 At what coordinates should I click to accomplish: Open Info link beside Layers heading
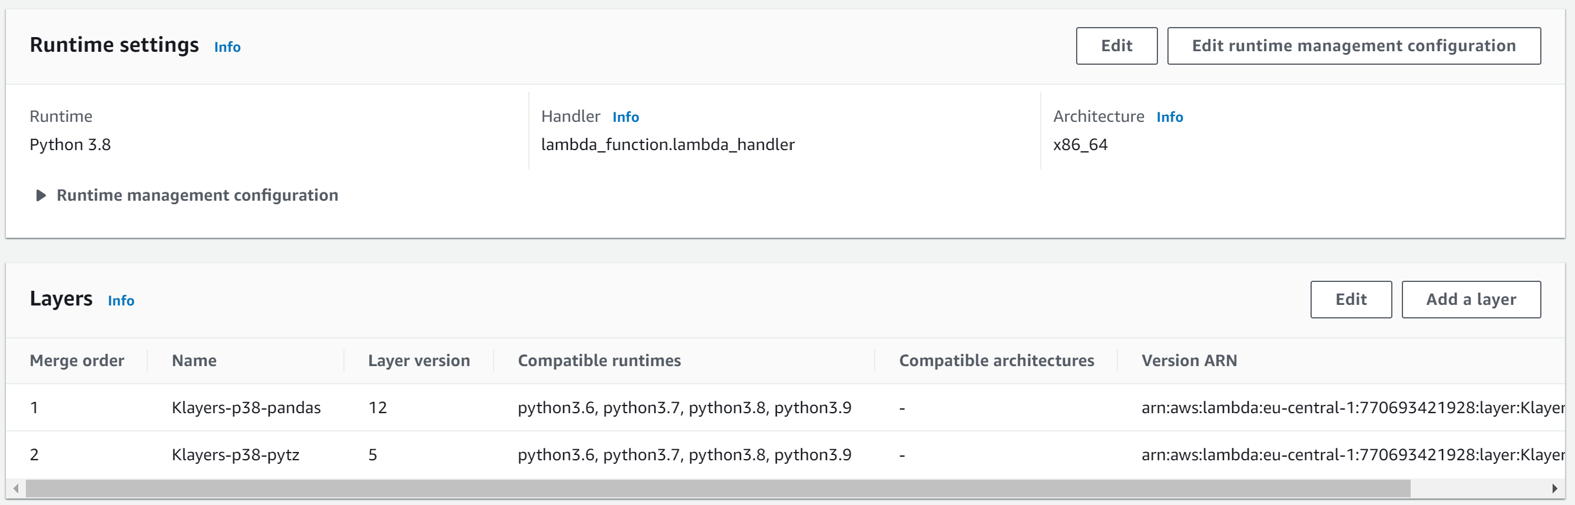[x=120, y=300]
